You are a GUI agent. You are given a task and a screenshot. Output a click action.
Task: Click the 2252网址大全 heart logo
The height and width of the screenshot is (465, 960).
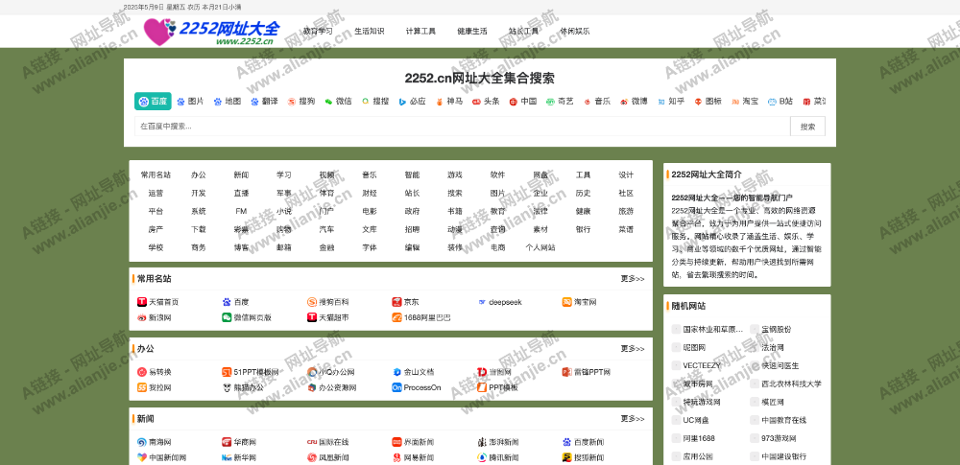tap(159, 32)
